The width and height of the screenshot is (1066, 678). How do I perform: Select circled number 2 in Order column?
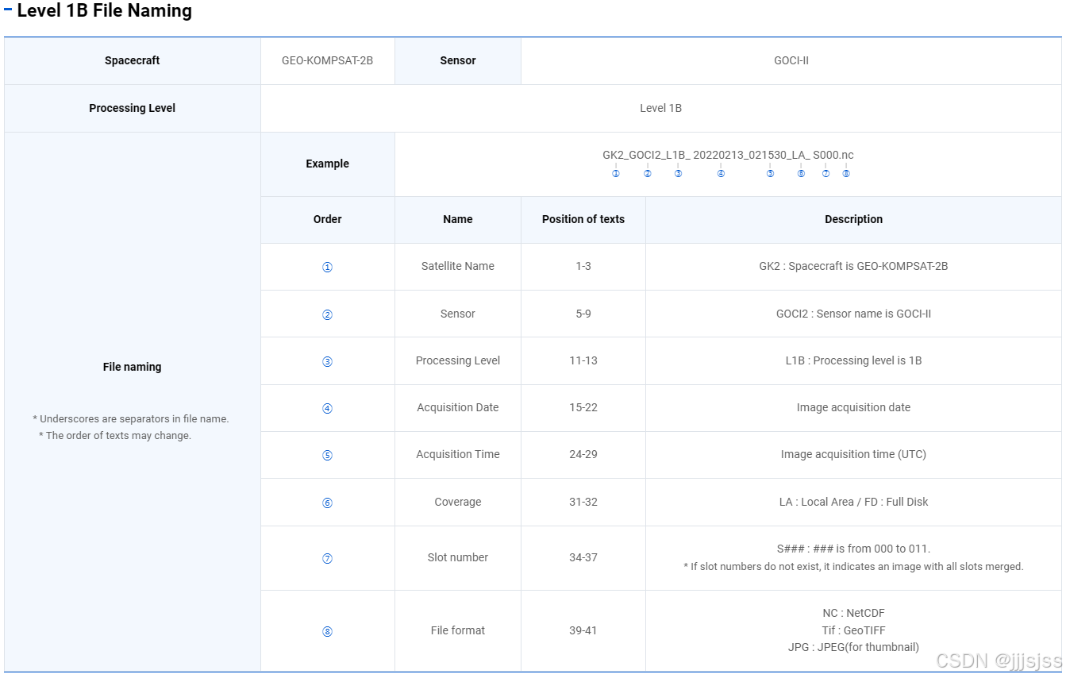pos(327,314)
